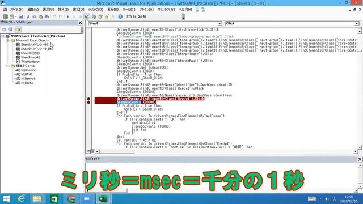Open the 書式(O) menu

click(78, 10)
